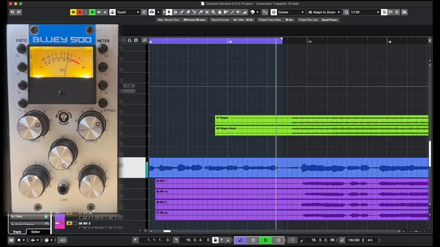440x247 pixels.
Task: Click the punch-in lock icon in transport
Action: click(x=215, y=240)
